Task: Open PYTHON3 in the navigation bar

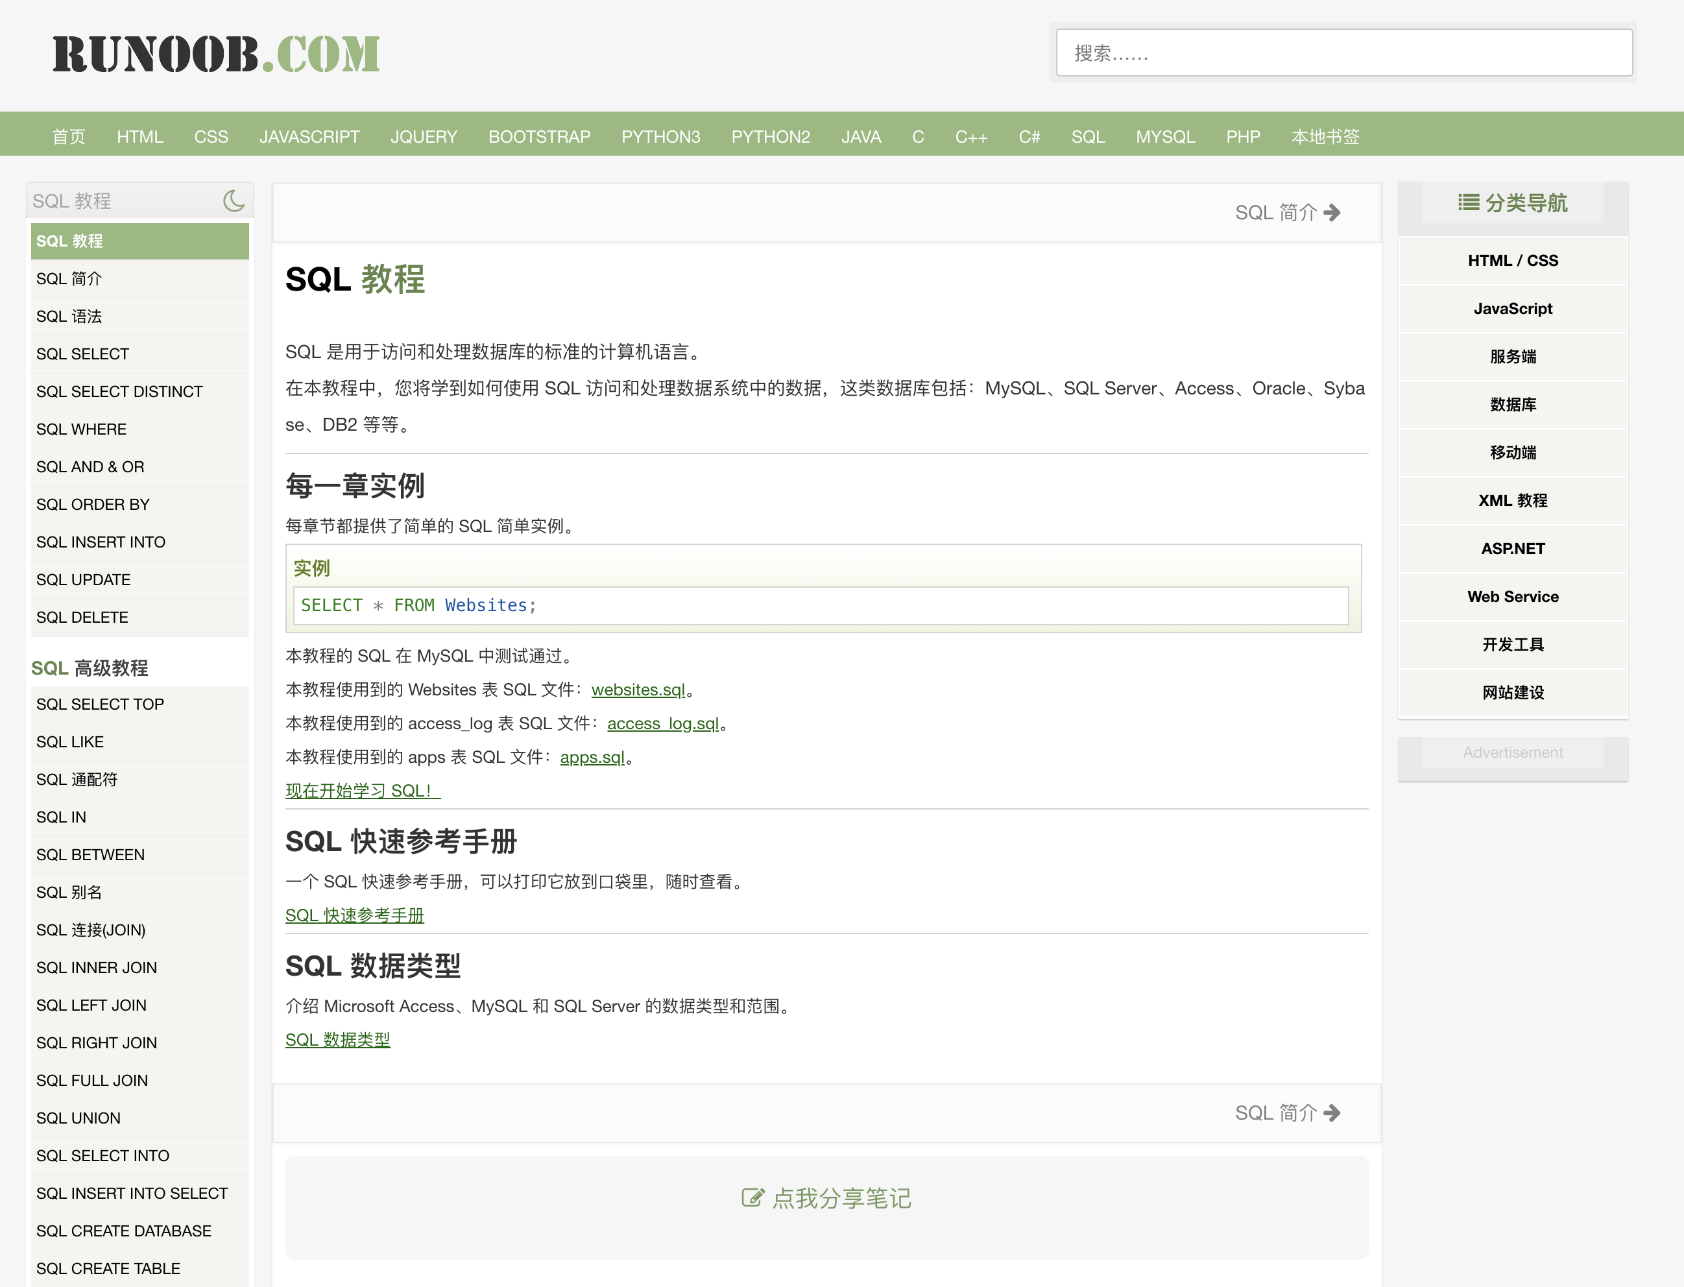Action: pyautogui.click(x=660, y=136)
